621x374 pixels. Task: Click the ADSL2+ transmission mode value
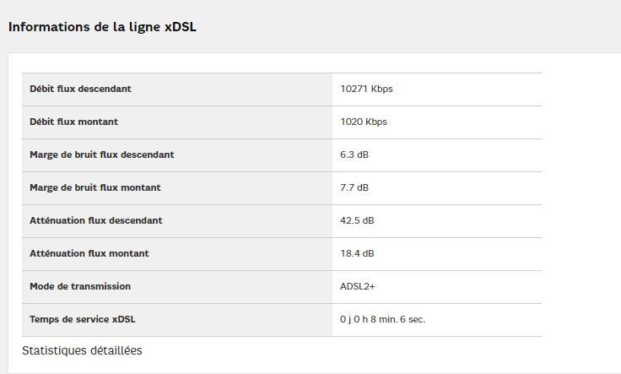(358, 286)
